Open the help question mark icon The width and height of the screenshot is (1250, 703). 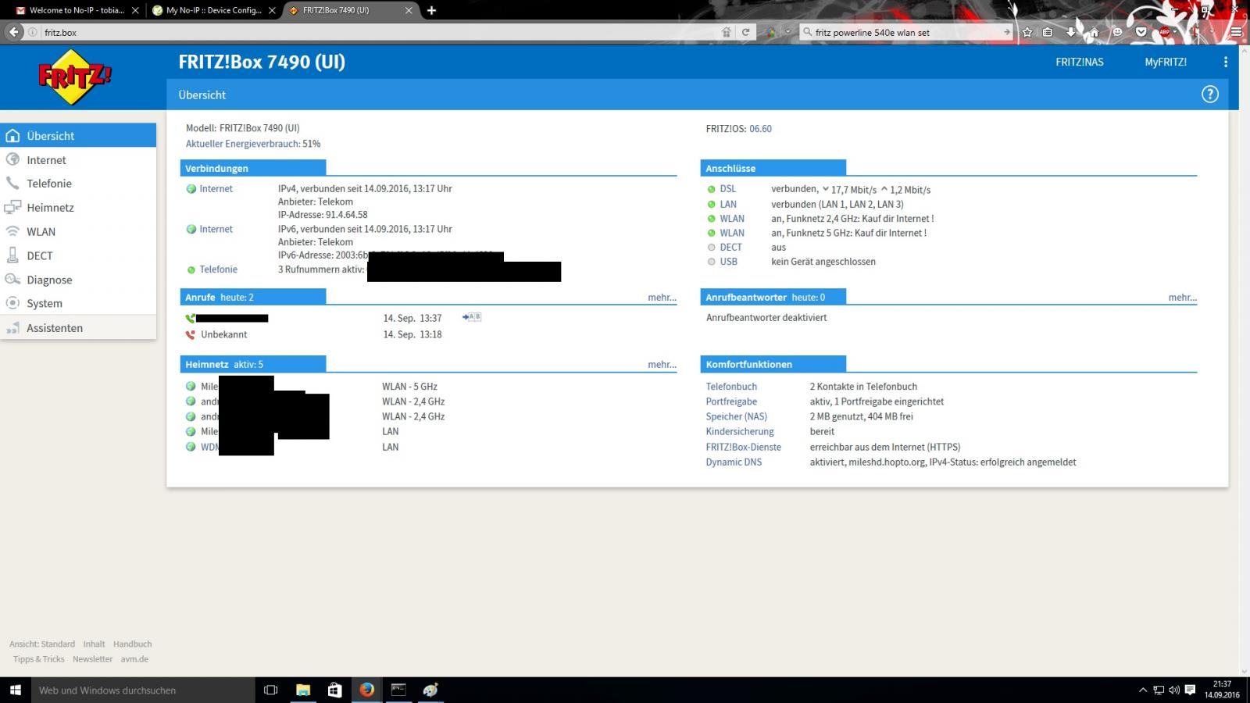(x=1209, y=95)
